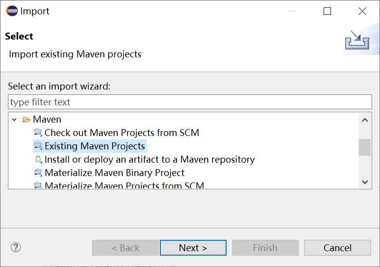This screenshot has width=380, height=267.
Task: Click the import wizard banner image
Action: point(357,41)
